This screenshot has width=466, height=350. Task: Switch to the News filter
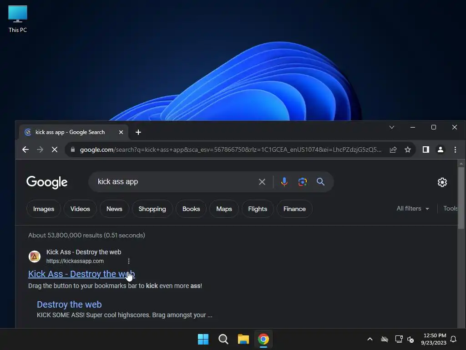pyautogui.click(x=114, y=209)
